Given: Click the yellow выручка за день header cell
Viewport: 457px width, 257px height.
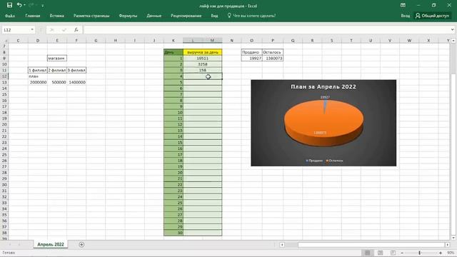Looking at the screenshot, I should (x=203, y=52).
